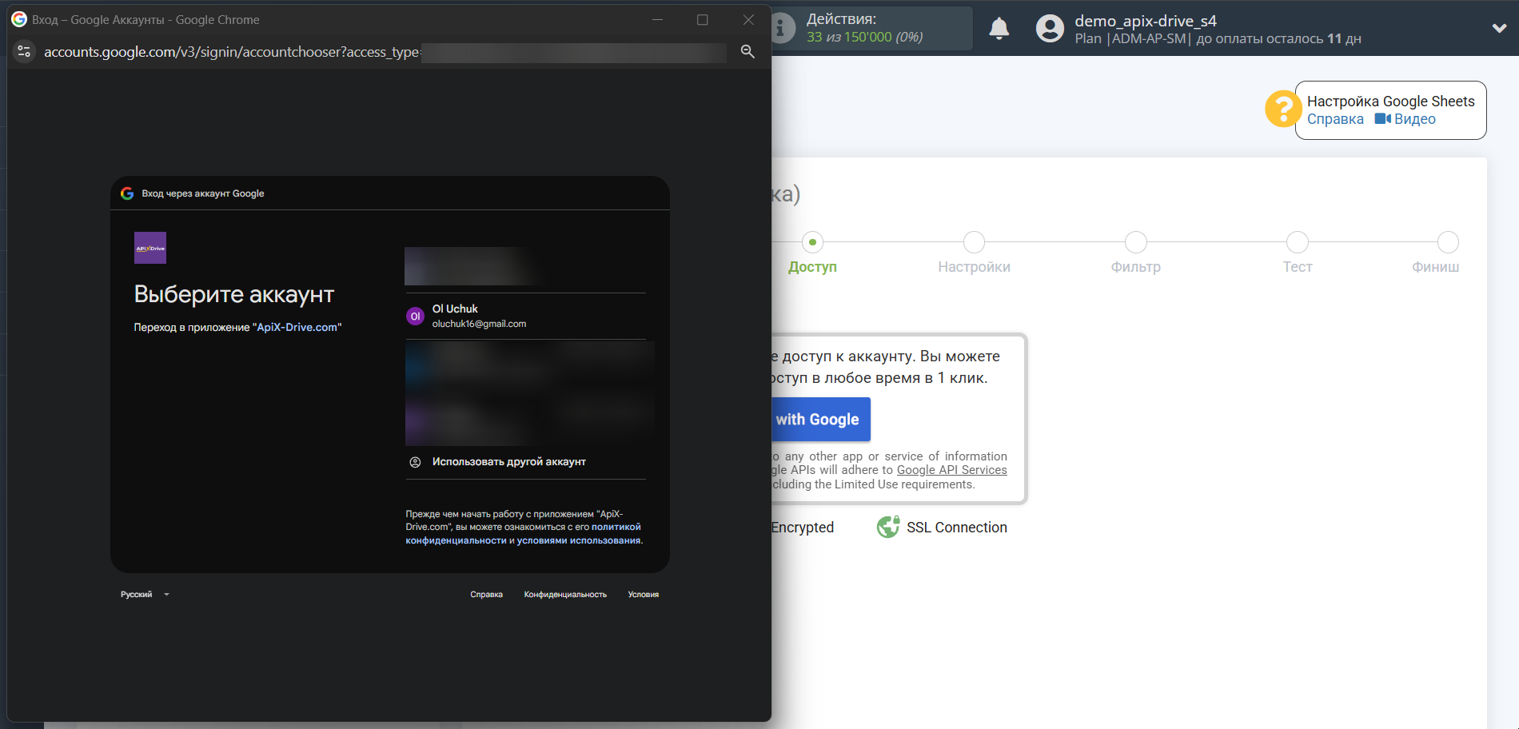Open the user profile avatar icon

(x=1050, y=29)
